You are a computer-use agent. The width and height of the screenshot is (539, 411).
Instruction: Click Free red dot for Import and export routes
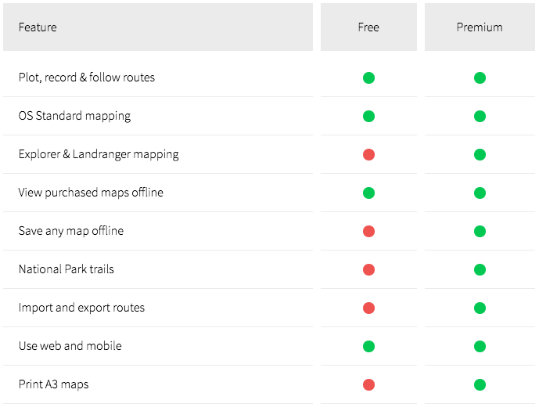[x=368, y=308]
